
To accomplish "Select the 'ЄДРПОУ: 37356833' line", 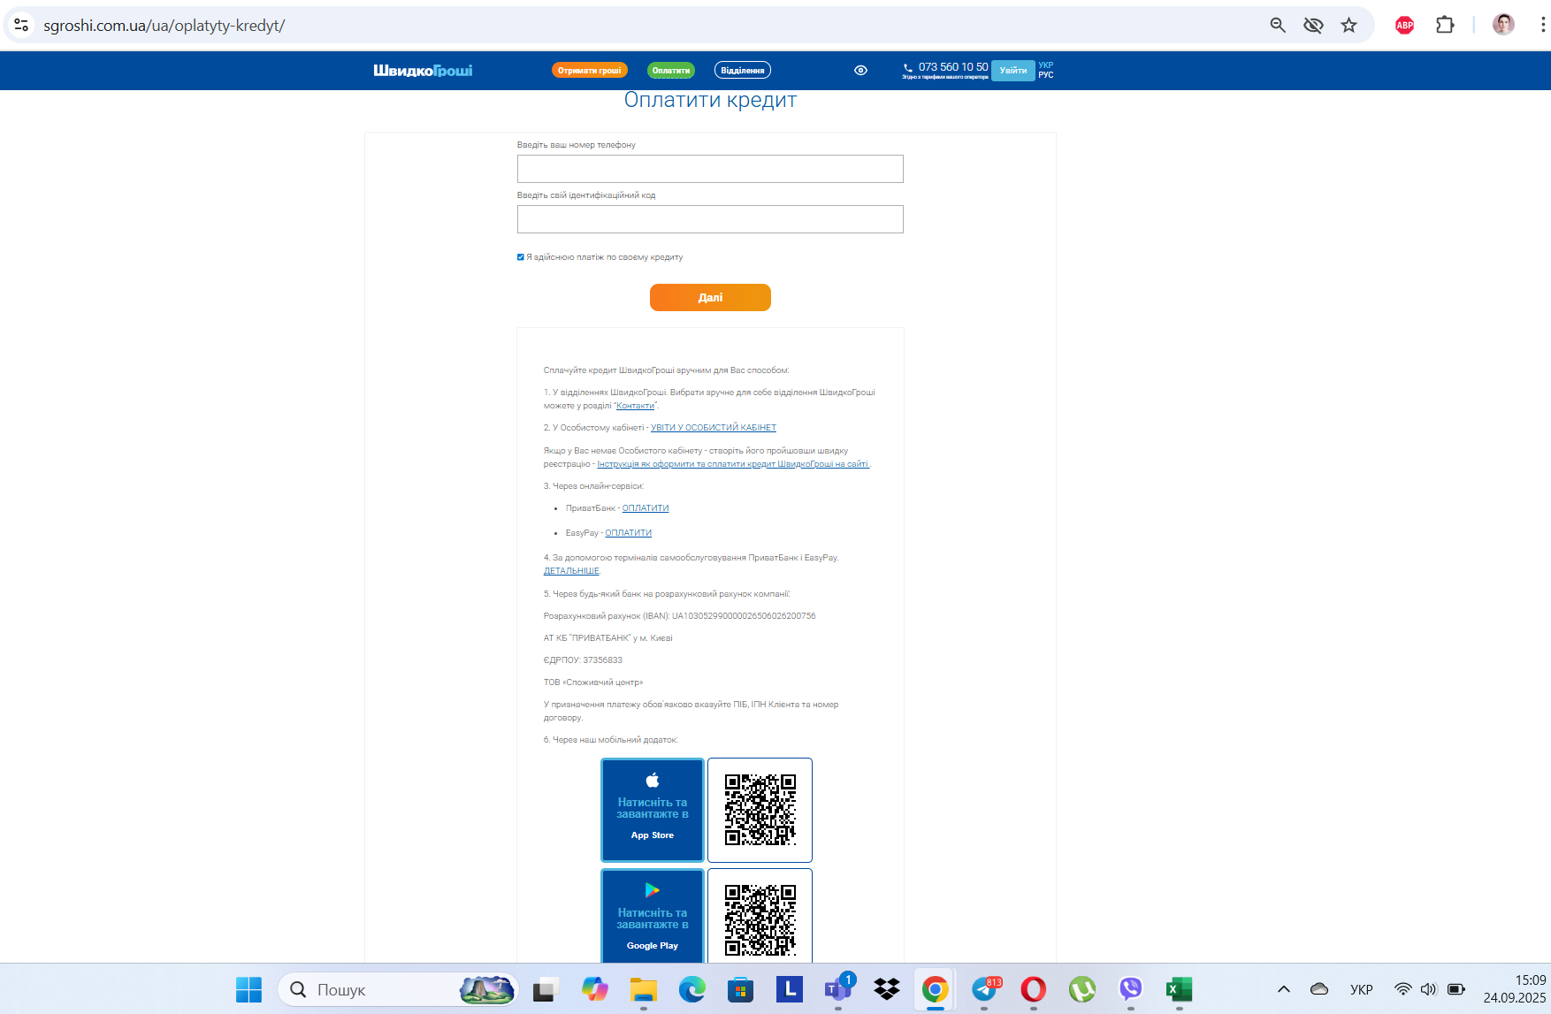I will 583,660.
